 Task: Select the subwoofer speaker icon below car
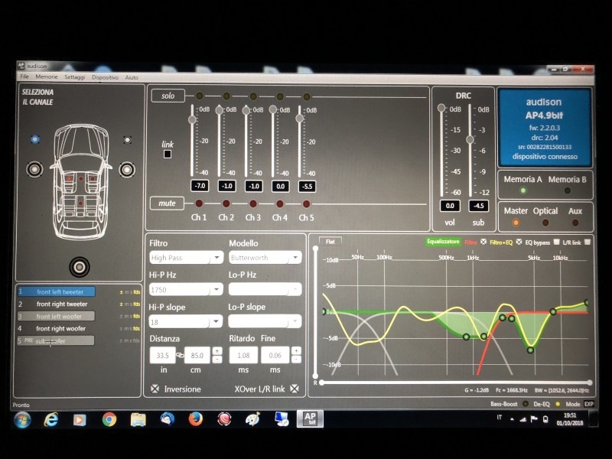(80, 267)
